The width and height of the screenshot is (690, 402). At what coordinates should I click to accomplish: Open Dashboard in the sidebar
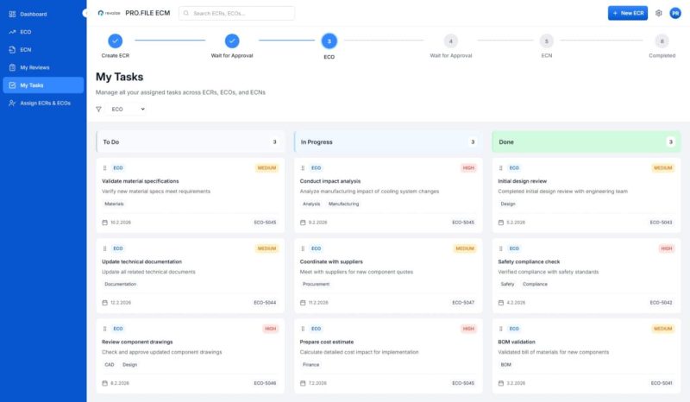tap(43, 14)
